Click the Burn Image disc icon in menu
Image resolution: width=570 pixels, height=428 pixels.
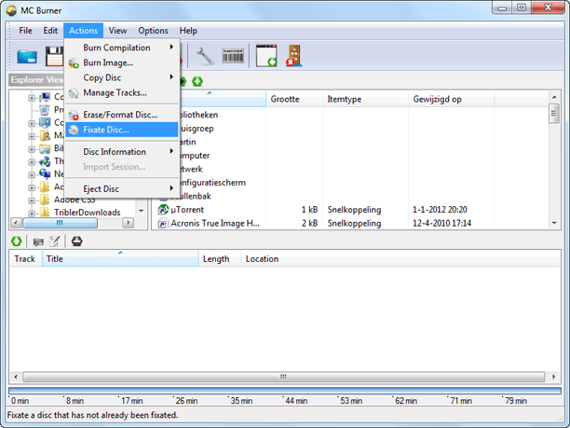pos(74,63)
